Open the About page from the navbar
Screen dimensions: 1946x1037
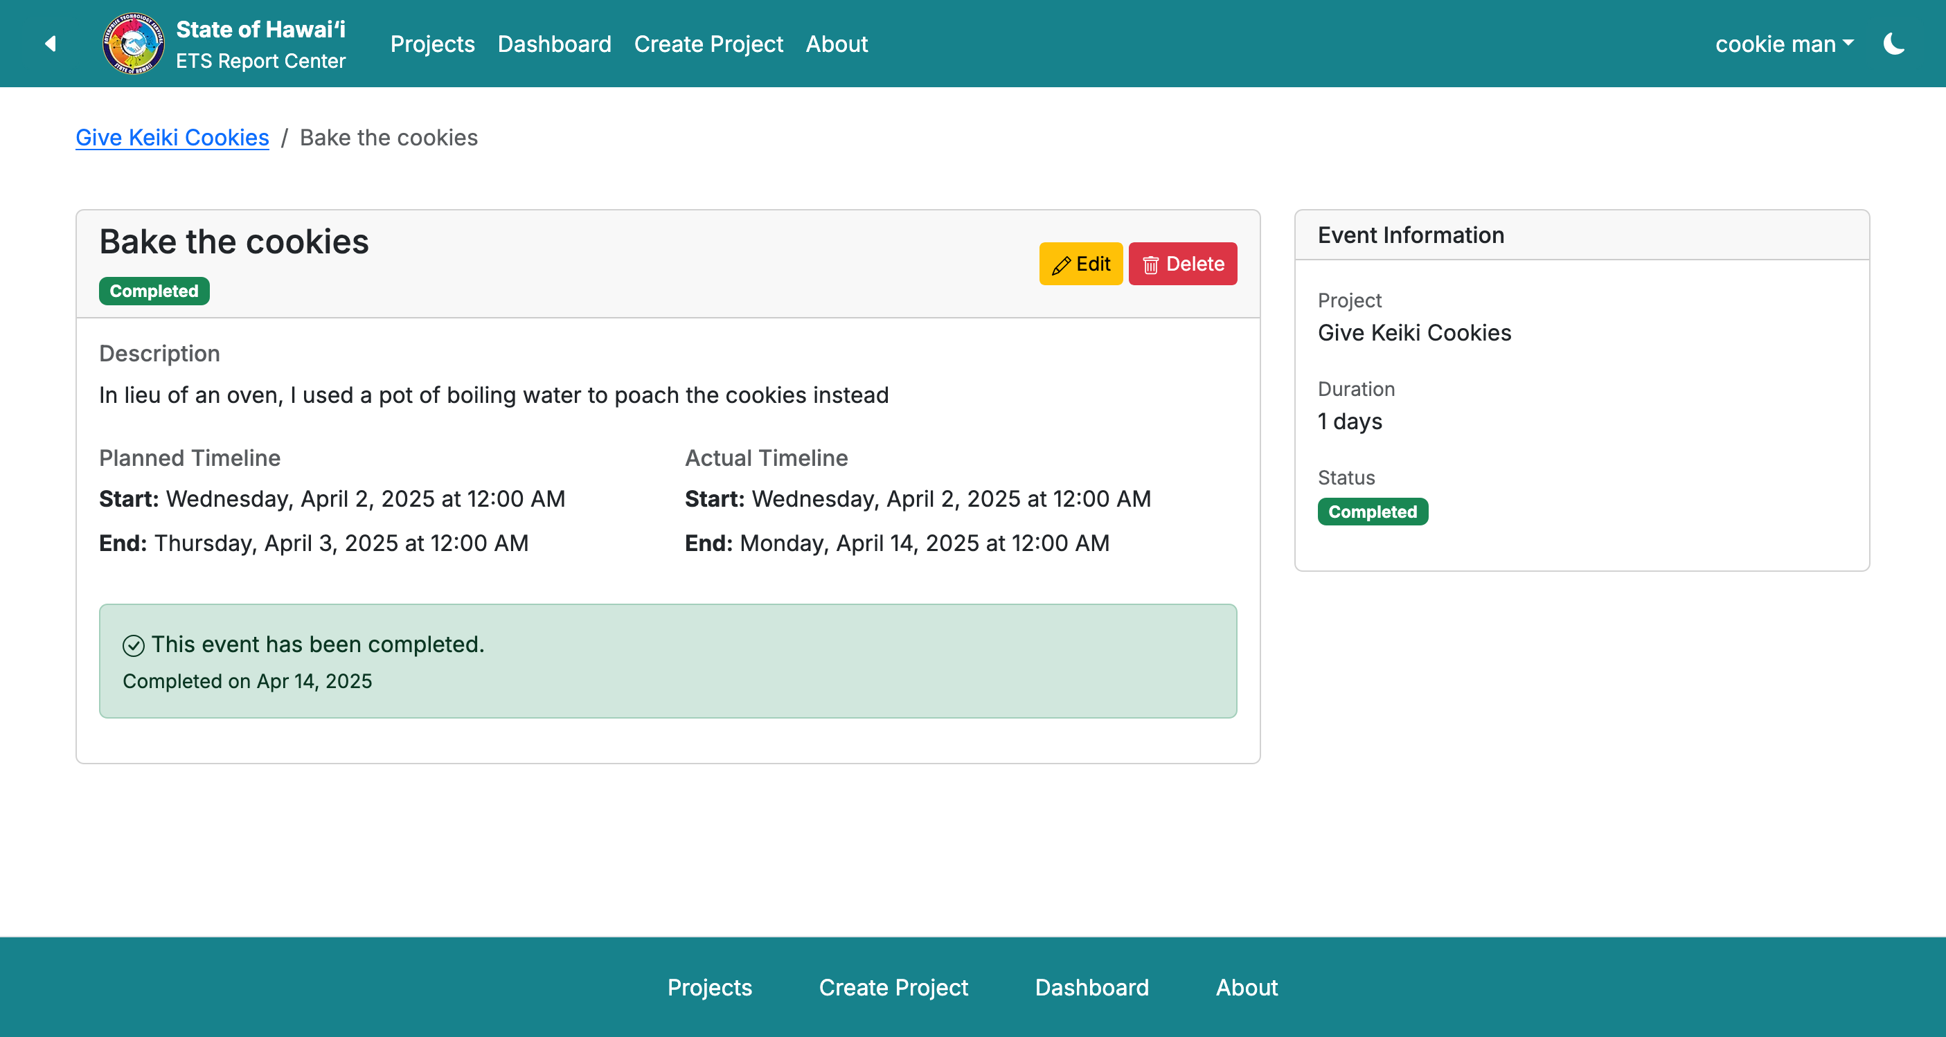coord(837,43)
